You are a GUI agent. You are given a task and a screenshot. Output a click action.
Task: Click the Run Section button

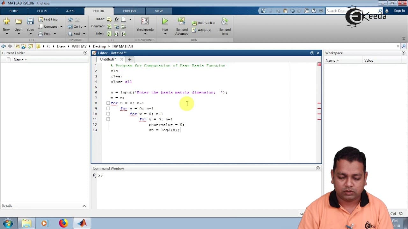click(203, 23)
